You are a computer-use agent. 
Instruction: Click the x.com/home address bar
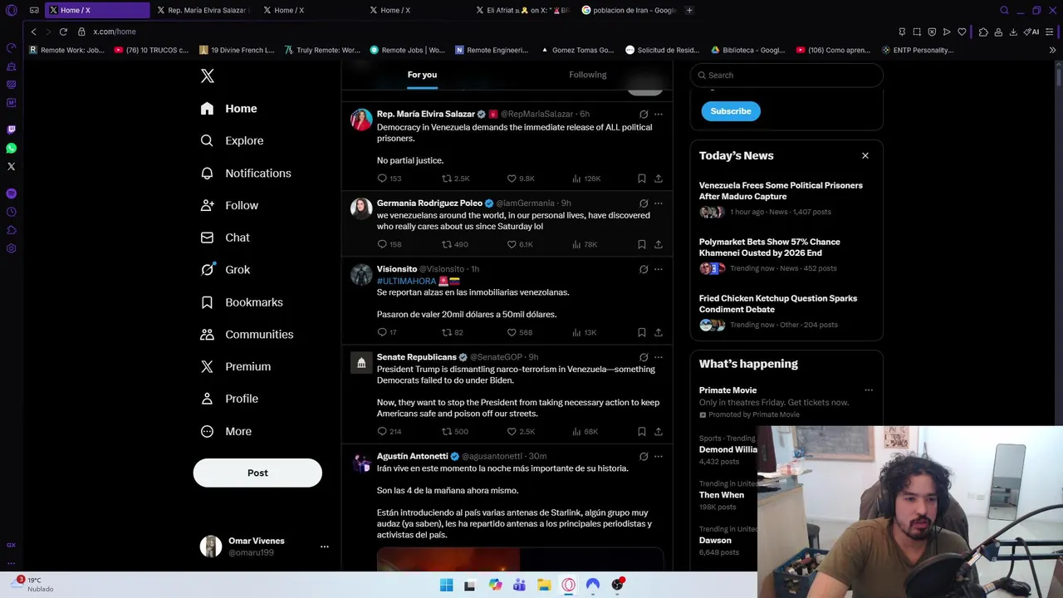[x=114, y=32]
